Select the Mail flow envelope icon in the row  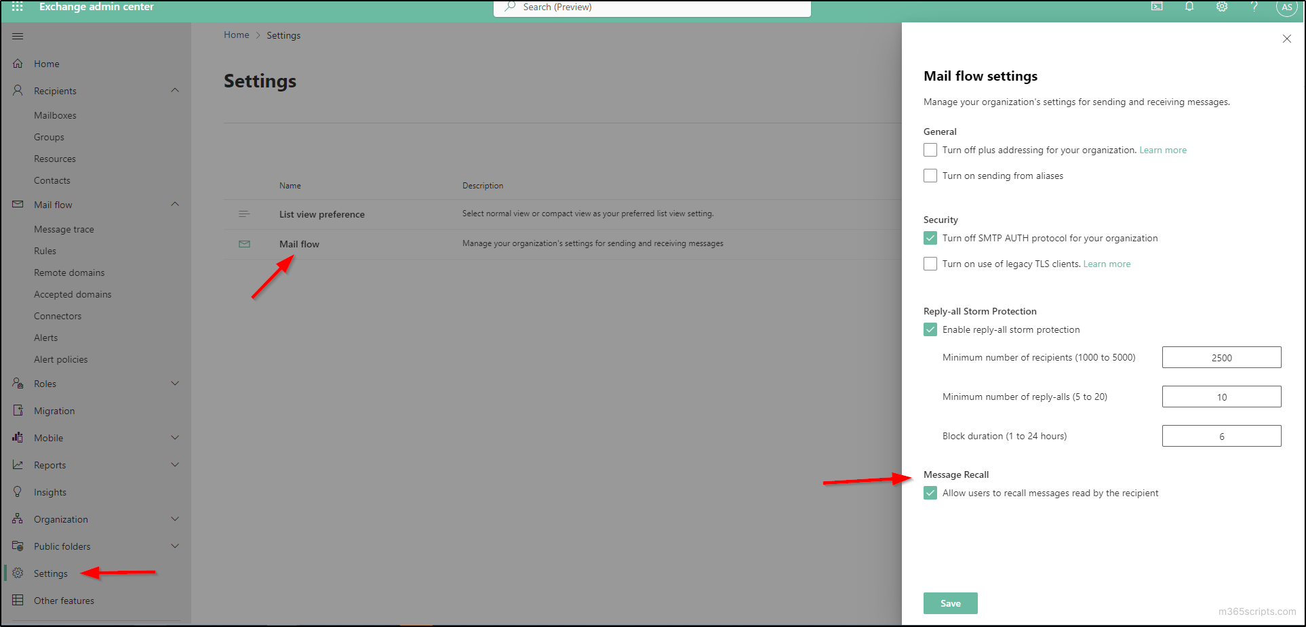click(x=245, y=243)
